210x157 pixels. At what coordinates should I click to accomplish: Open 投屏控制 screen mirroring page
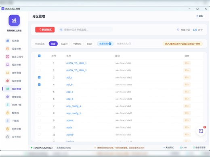coord(13,65)
